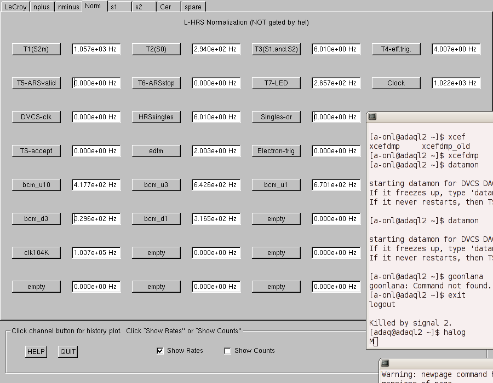Click the TS-accept button

pos(36,151)
